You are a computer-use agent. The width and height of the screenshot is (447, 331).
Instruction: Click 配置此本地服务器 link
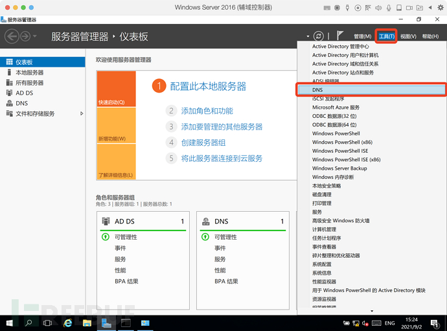[x=208, y=86]
